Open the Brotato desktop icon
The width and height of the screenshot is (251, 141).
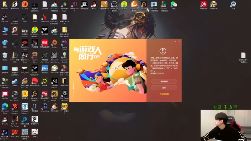tap(5, 121)
